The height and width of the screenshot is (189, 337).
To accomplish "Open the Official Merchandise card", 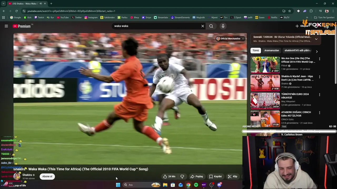I will pyautogui.click(x=228, y=39).
